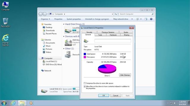Click Cancel in the Properties dialog
190x106 pixels.
coord(115,95)
